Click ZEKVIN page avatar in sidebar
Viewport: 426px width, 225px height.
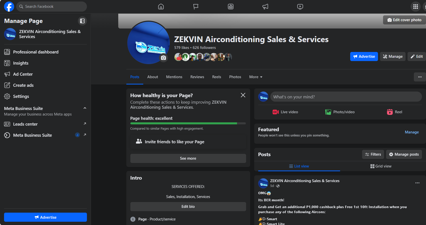click(10, 34)
